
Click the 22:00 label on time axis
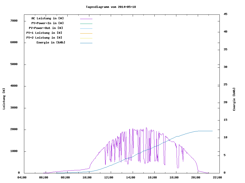tap(217, 177)
